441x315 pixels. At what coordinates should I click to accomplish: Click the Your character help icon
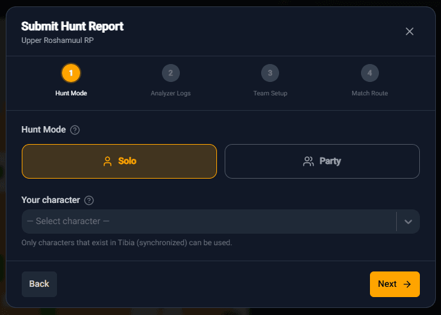[89, 200]
